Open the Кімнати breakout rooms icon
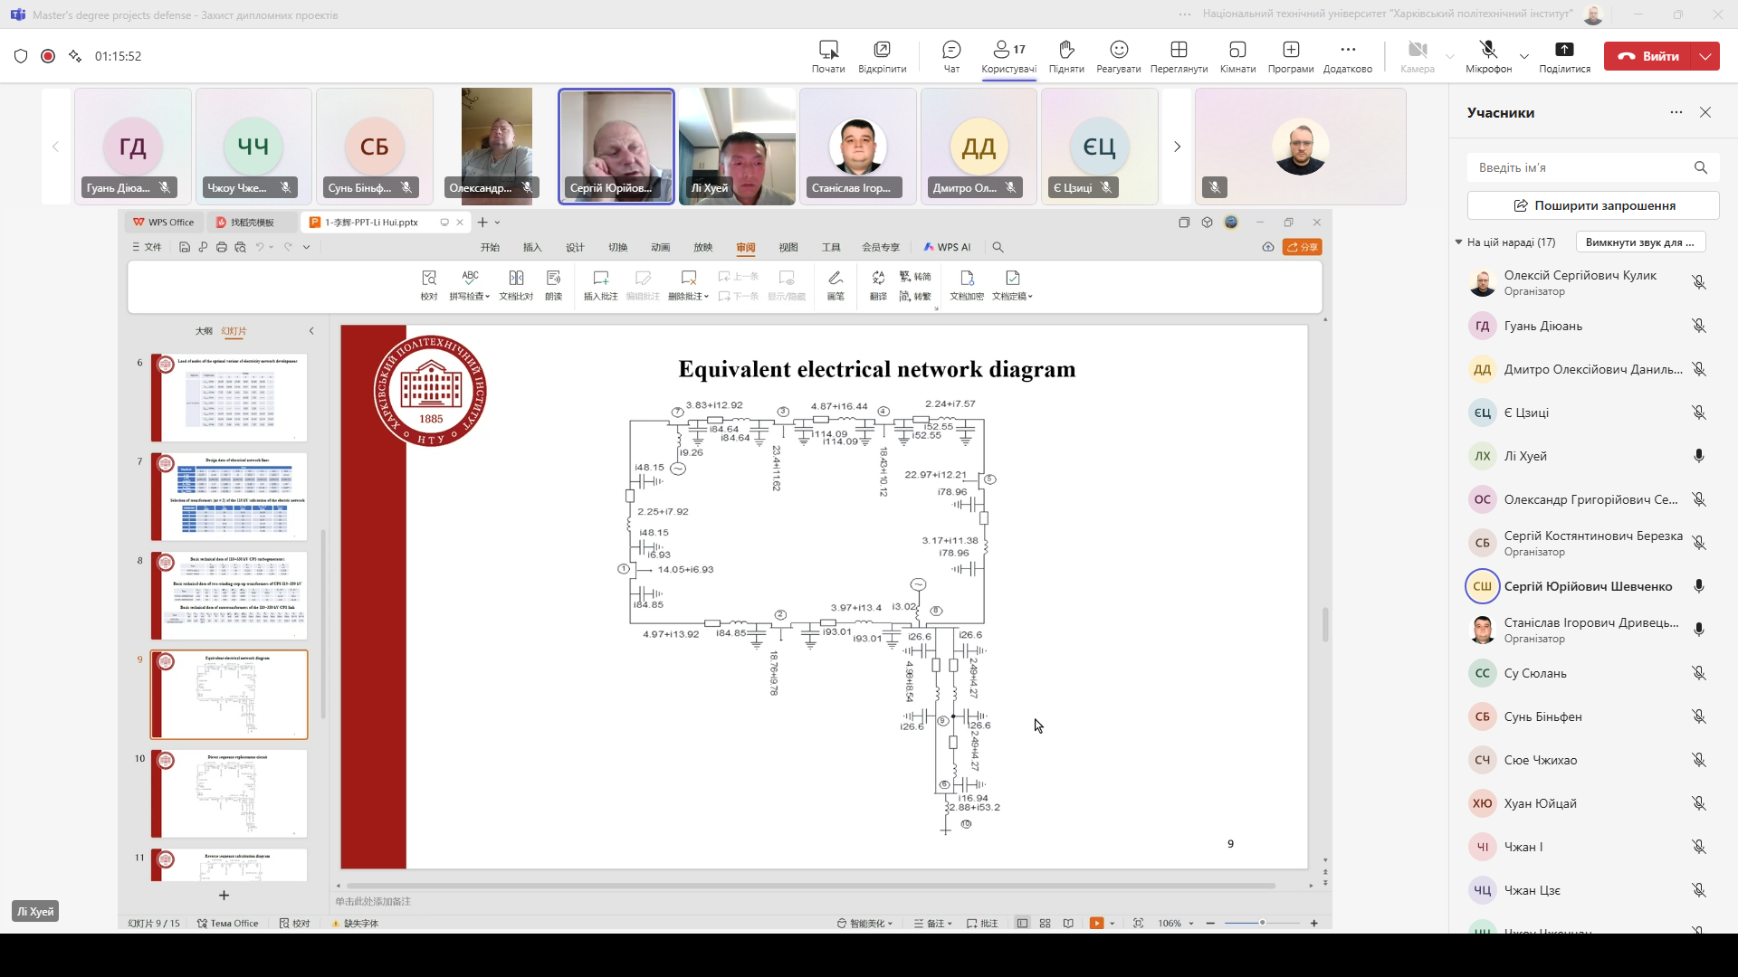This screenshot has height=977, width=1738. pyautogui.click(x=1237, y=55)
